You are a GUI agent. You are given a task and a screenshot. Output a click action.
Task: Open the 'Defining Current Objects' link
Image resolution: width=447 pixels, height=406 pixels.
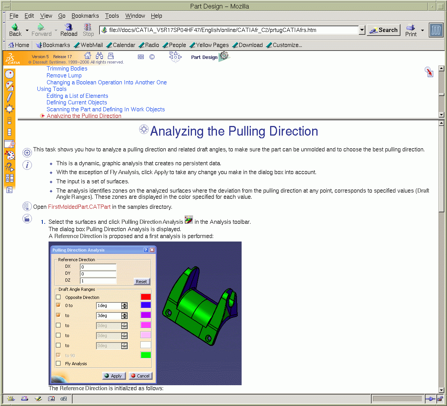tap(77, 102)
